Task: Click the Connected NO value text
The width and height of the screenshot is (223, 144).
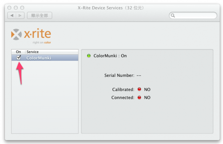Action: tap(147, 97)
